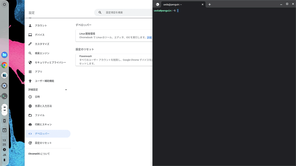Screen dimensions: 296x166
Task: Open 印刷とスキャン in Settings sidebar
Action: tap(43, 124)
